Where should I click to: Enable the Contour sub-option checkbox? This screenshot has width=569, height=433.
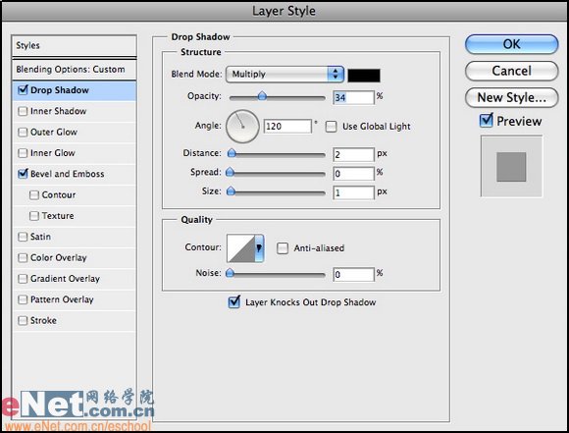[34, 195]
